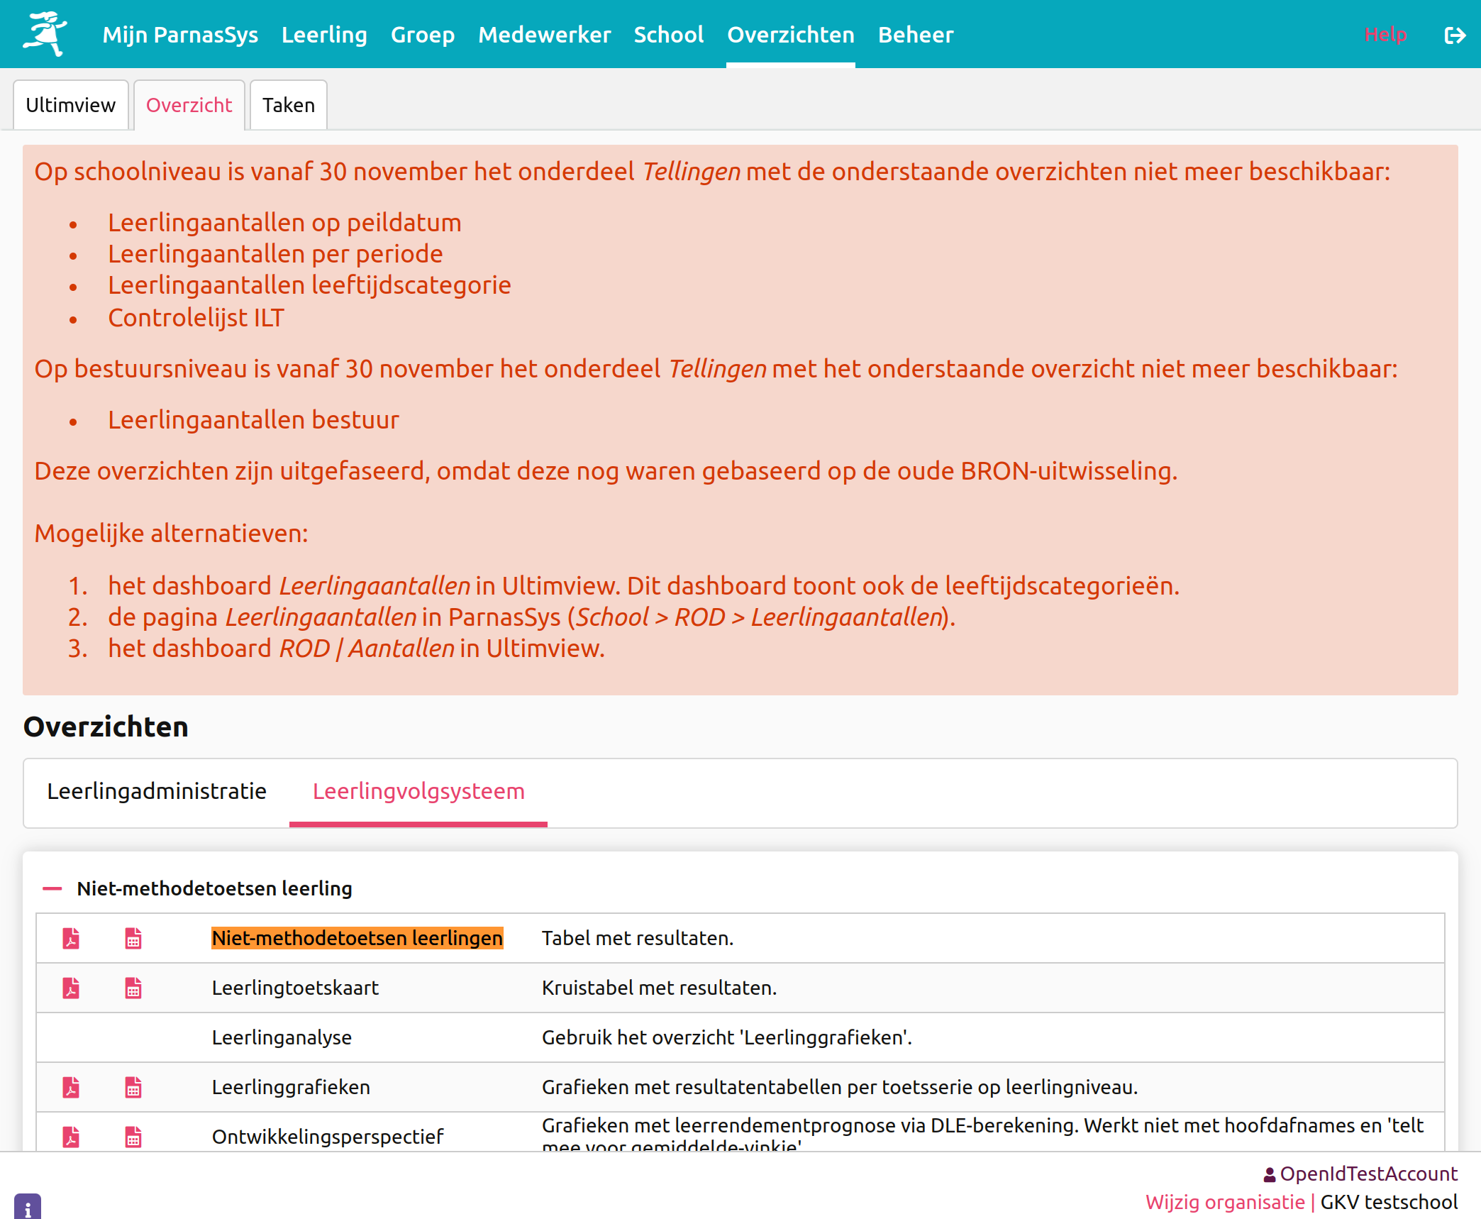Export Leerlinggrafieken to Excel
1481x1219 pixels.
coord(133,1087)
